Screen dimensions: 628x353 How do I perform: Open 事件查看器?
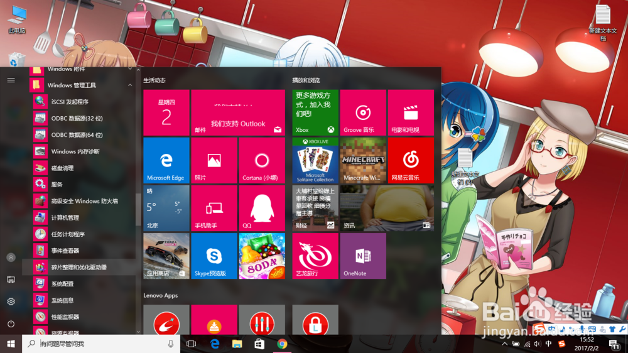79,251
